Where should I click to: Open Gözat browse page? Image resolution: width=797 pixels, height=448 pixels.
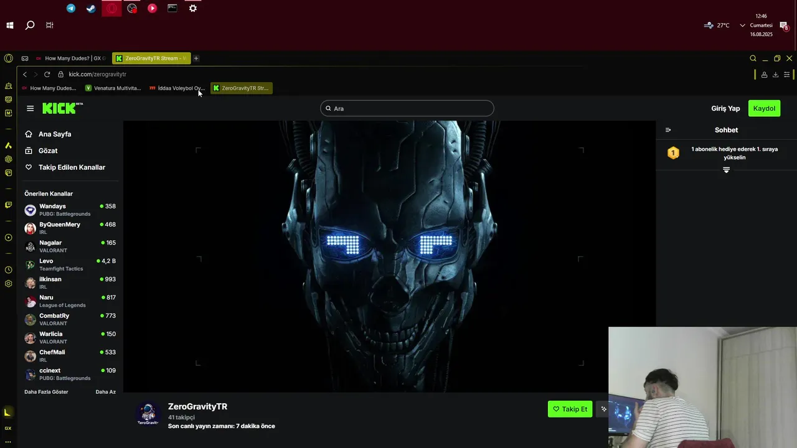tap(41, 151)
